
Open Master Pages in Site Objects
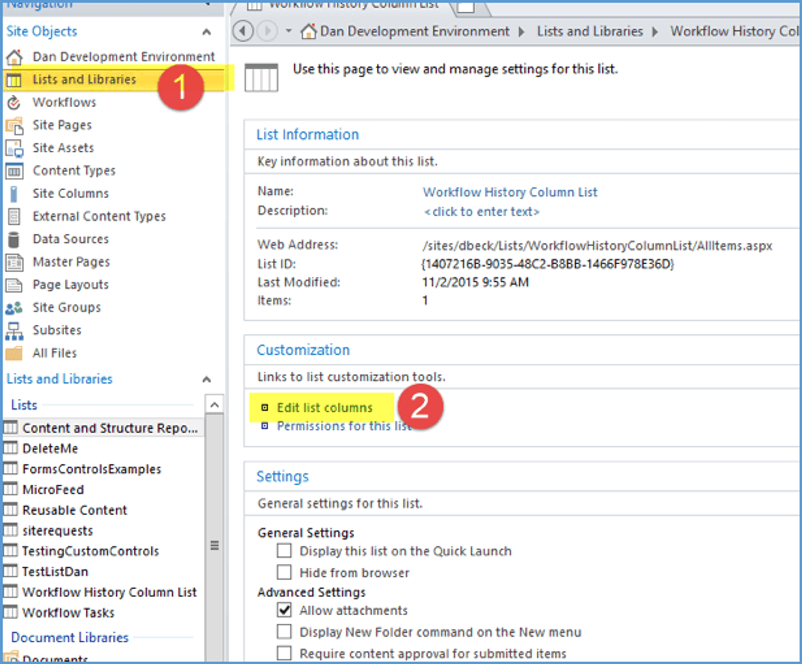(x=71, y=262)
